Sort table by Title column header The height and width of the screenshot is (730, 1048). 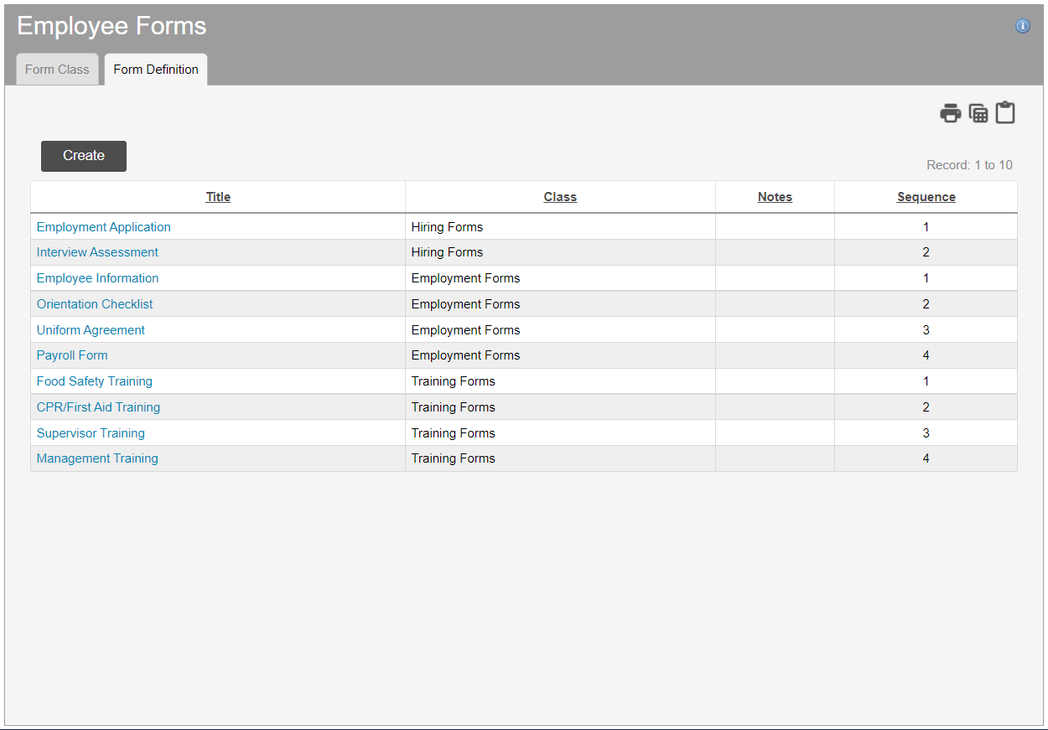pyautogui.click(x=218, y=197)
